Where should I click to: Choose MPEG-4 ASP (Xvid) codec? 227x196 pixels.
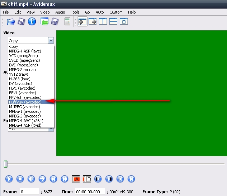(31, 125)
